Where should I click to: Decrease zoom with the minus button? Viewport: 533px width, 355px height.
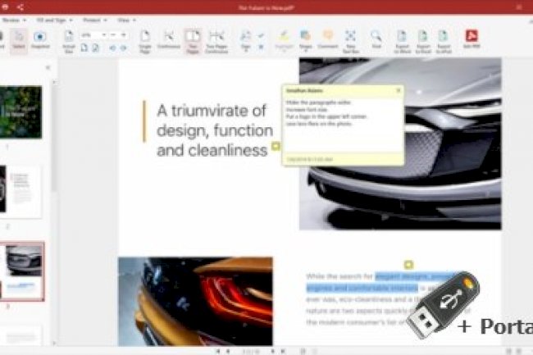coord(113,34)
